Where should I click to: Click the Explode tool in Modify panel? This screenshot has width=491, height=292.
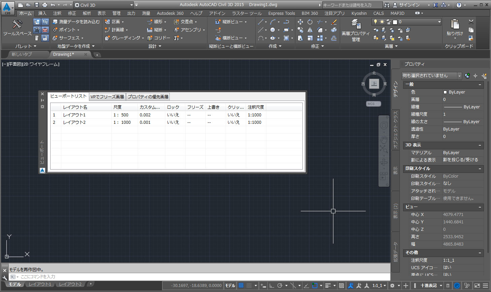[x=334, y=30]
